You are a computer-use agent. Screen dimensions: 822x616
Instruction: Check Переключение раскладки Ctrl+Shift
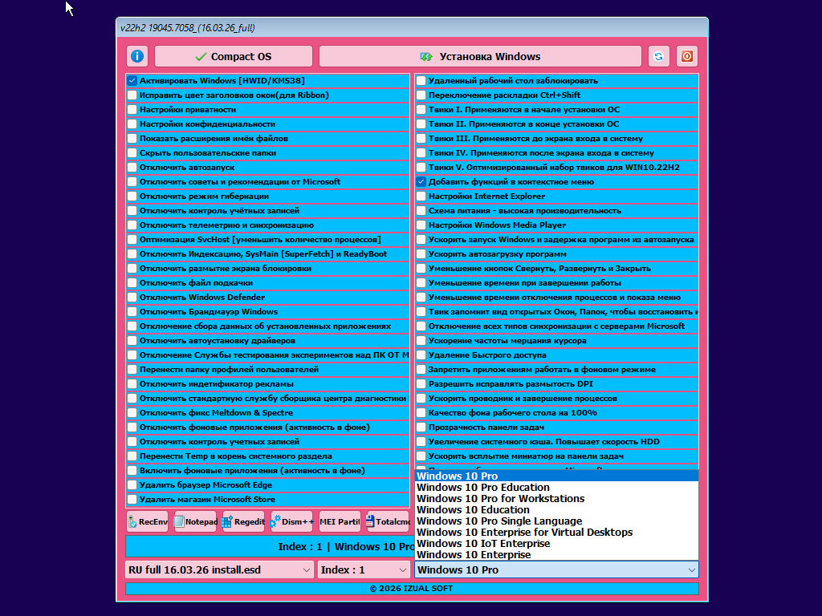tap(421, 95)
